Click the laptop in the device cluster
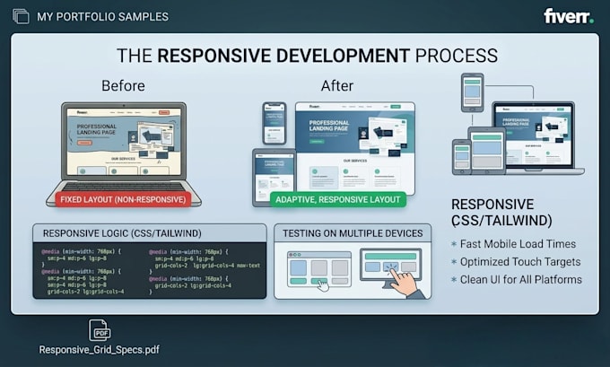Screen dimensions: 610x367 click(538, 138)
